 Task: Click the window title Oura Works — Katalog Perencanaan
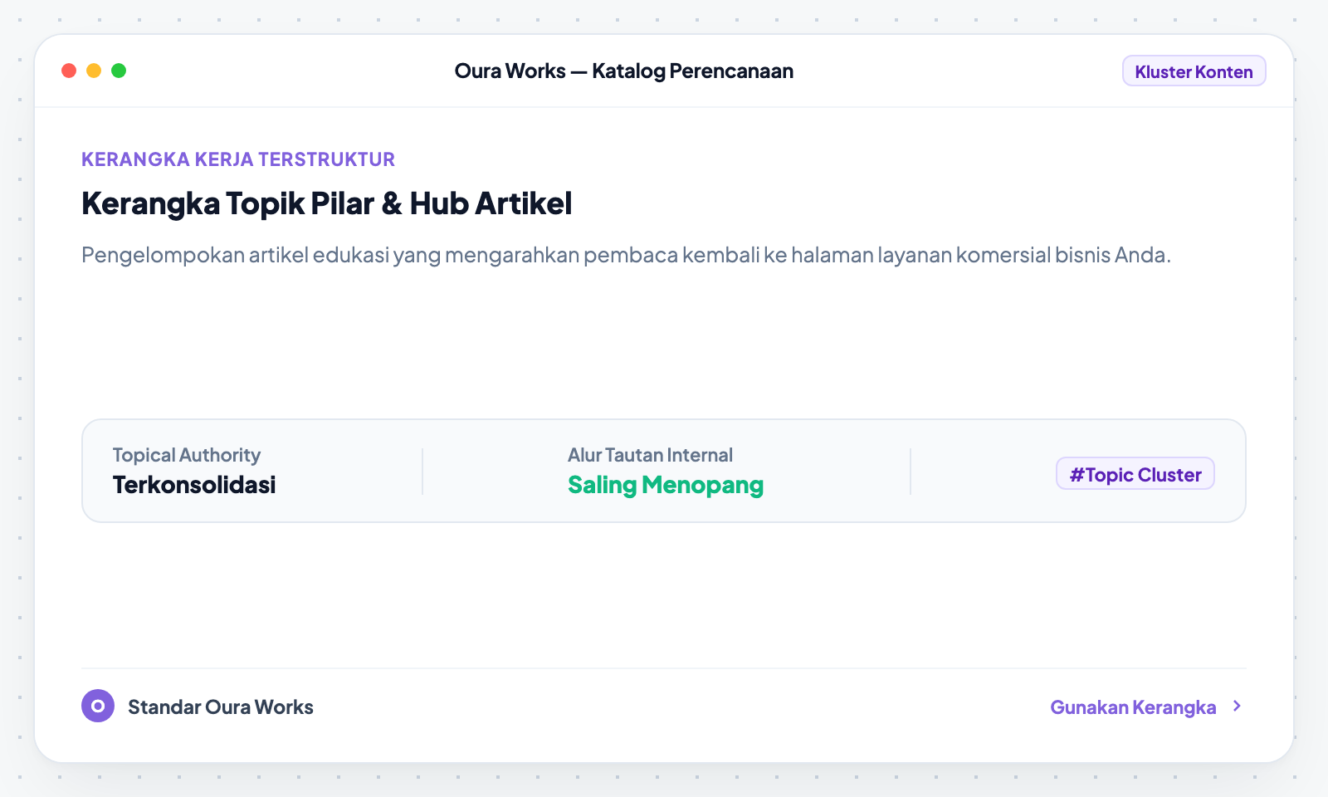pos(624,71)
